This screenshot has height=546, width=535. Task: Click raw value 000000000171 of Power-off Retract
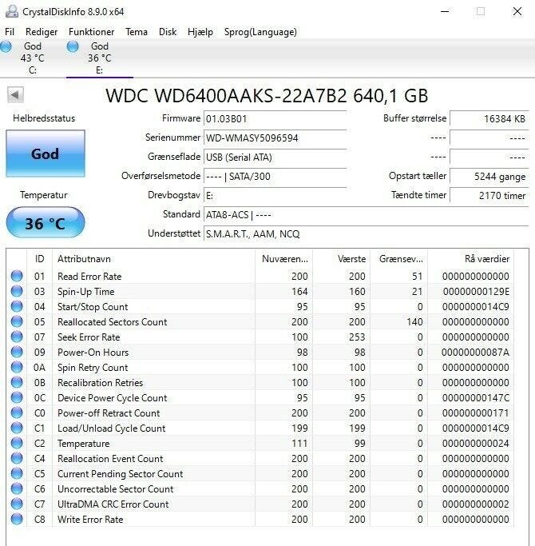click(476, 413)
